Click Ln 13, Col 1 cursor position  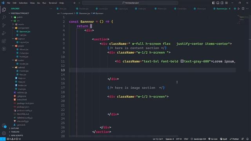pyautogui.click(x=158, y=139)
